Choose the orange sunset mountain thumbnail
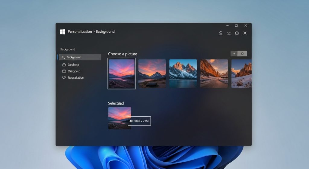 pyautogui.click(x=152, y=73)
